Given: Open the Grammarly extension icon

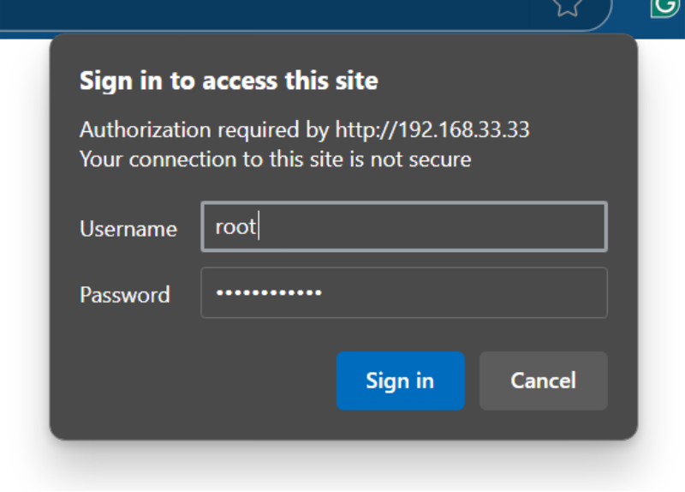Looking at the screenshot, I should [667, 7].
